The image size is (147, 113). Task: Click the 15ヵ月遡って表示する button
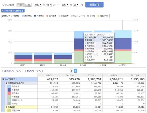[x=13, y=11]
